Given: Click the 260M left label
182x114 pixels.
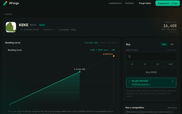Looking at the screenshot, I should [x=172, y=50].
